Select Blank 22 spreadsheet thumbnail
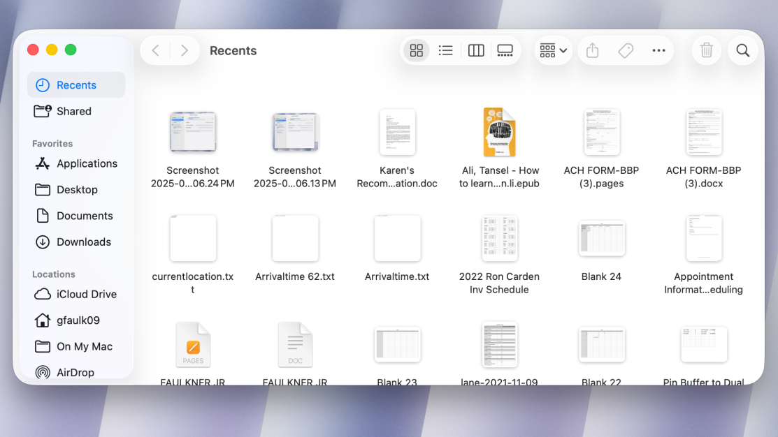Viewport: 778px width, 437px height. coord(602,345)
